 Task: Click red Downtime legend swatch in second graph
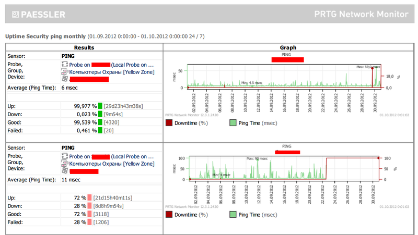(169, 215)
